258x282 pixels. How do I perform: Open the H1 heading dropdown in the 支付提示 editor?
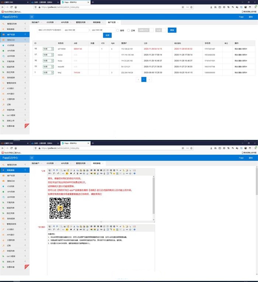(50, 230)
